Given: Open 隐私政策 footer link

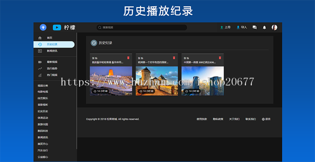Looking at the screenshot, I should pos(218,119).
